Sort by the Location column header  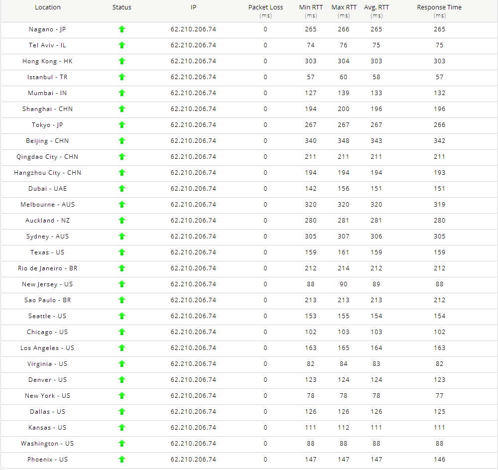coord(48,7)
